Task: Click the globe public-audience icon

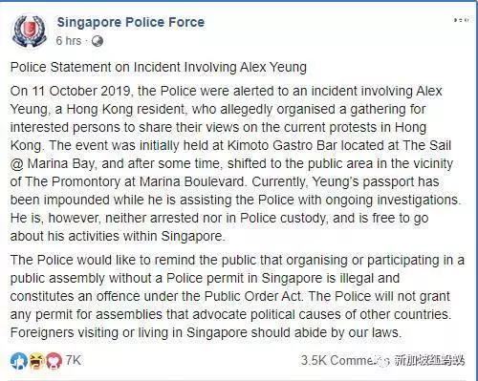Action: coord(98,41)
